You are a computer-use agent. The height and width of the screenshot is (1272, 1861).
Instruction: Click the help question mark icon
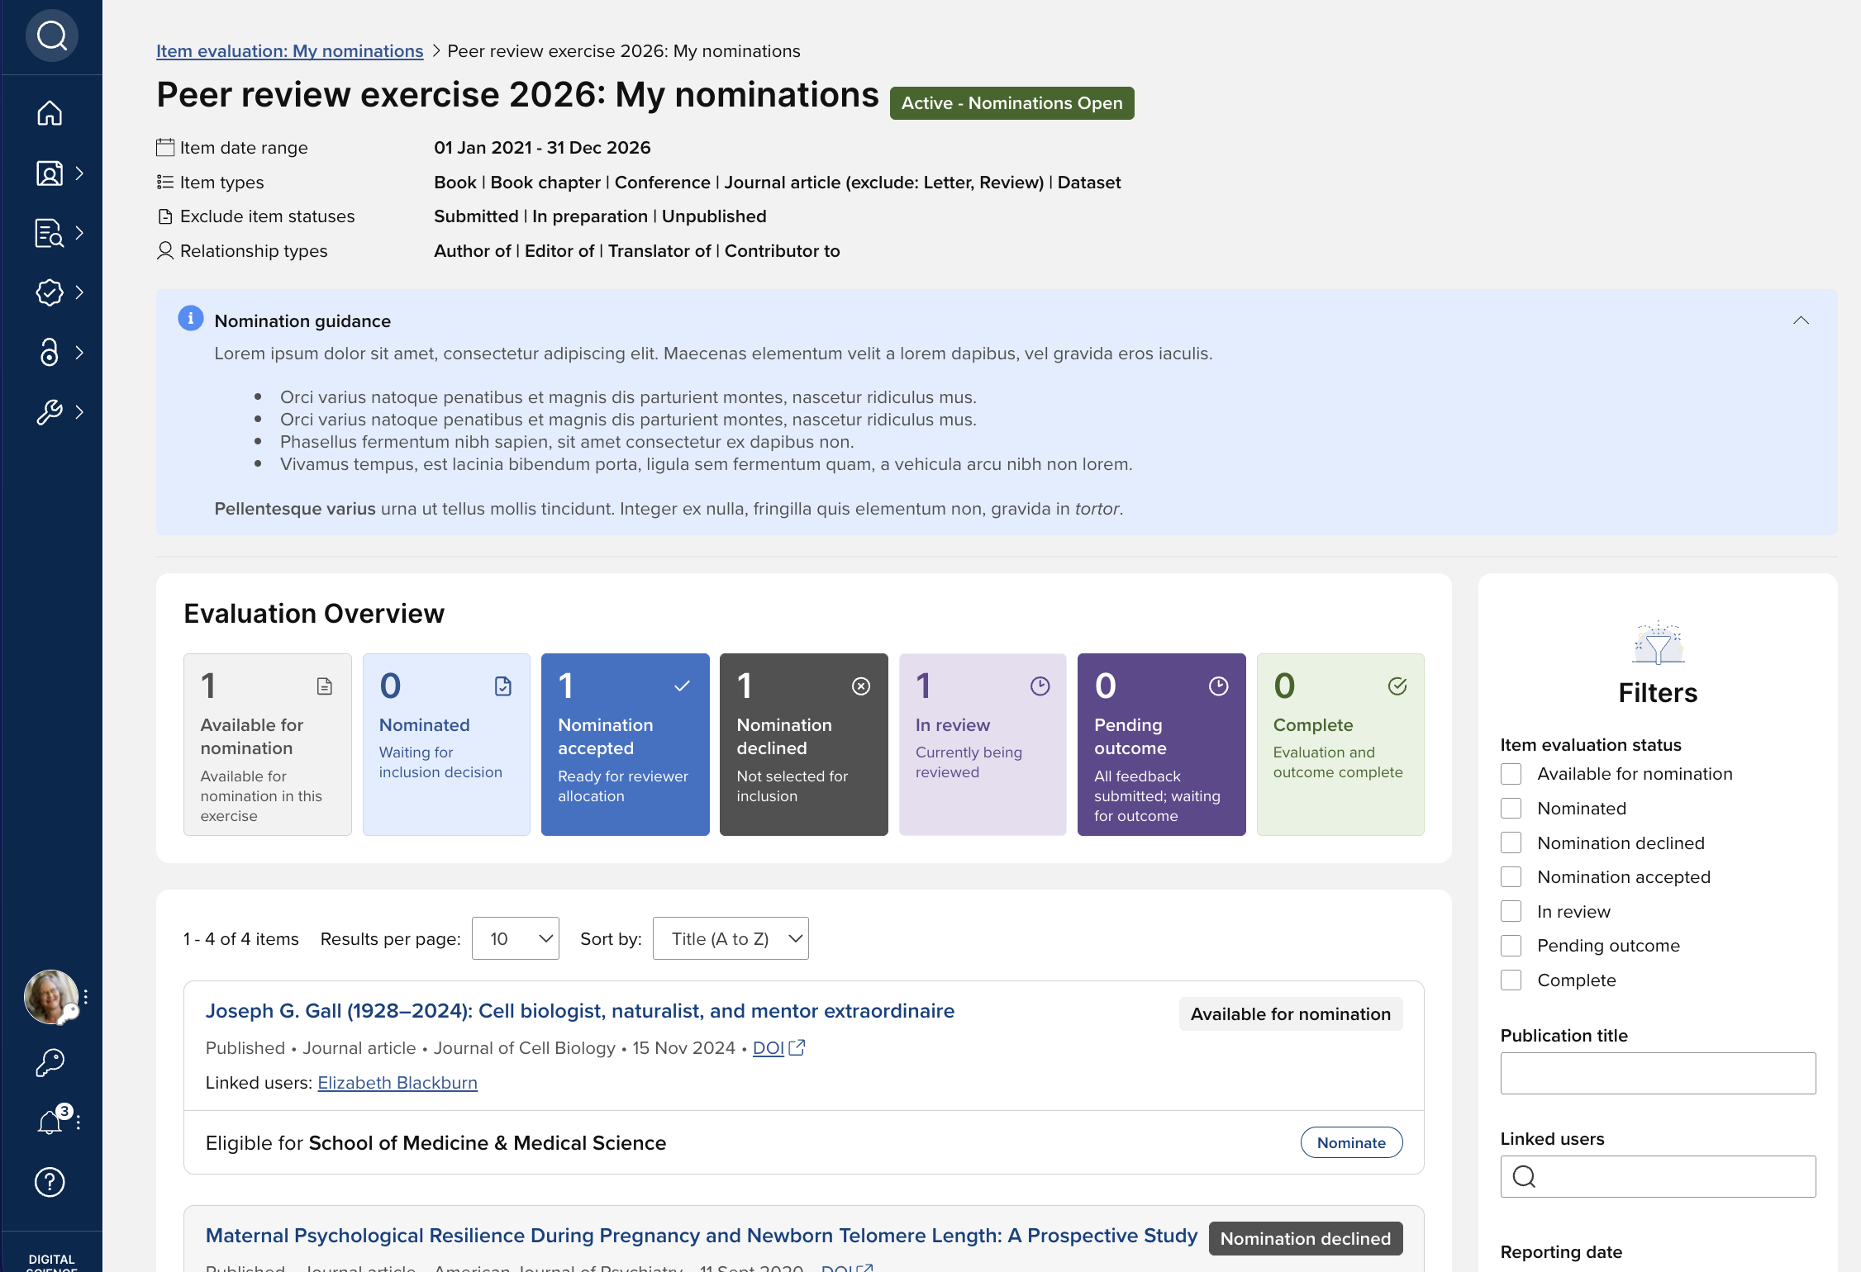(50, 1182)
